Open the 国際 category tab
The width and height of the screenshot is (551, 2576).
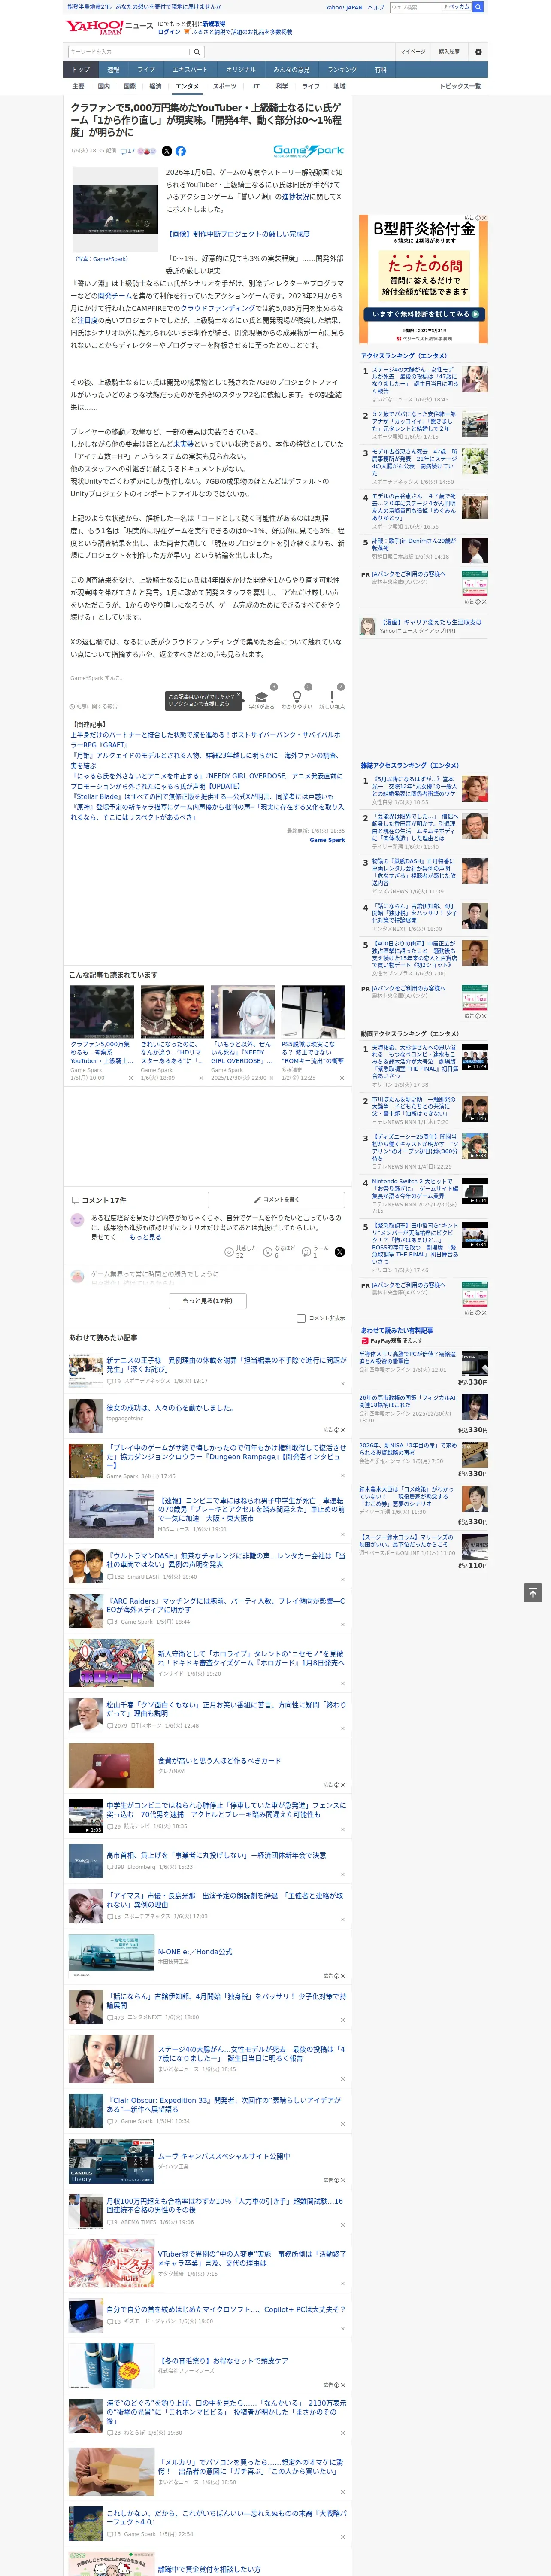(x=130, y=86)
